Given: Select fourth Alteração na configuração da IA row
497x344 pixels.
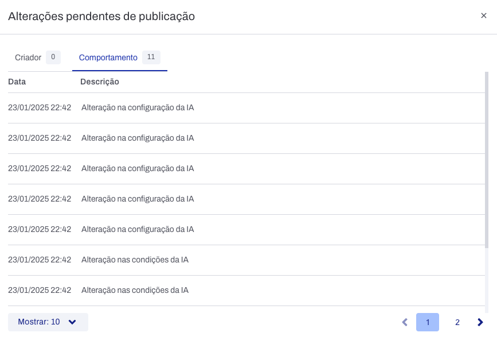Looking at the screenshot, I should (x=138, y=199).
